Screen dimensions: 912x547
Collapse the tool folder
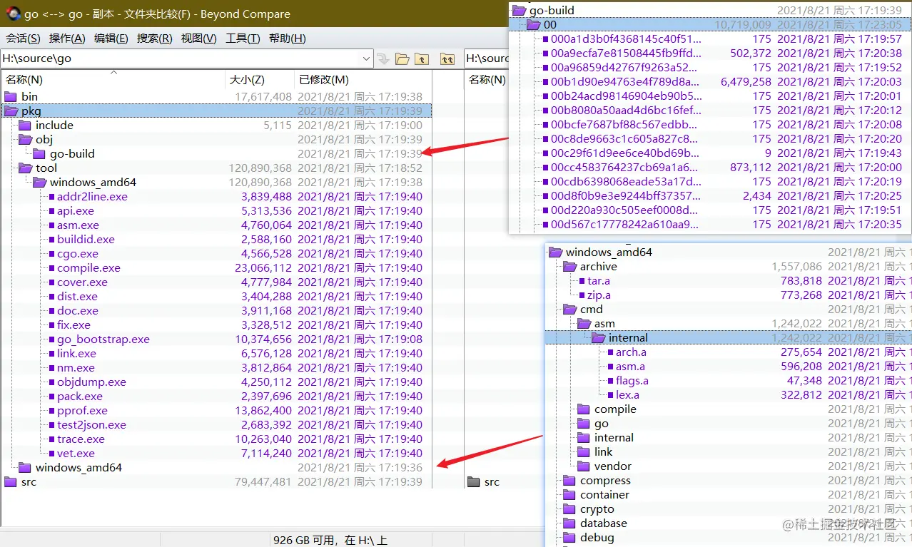[x=26, y=168]
